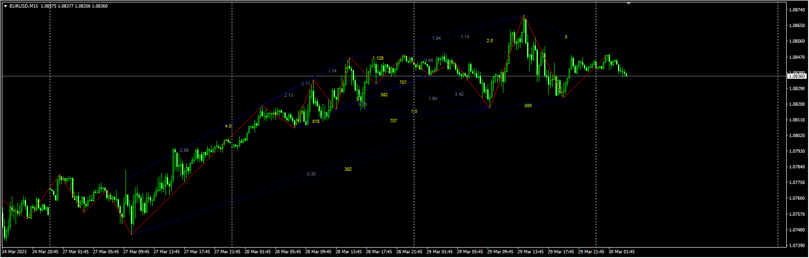
Task: Click the yellow 2.0 ratio label
Action: click(490, 41)
